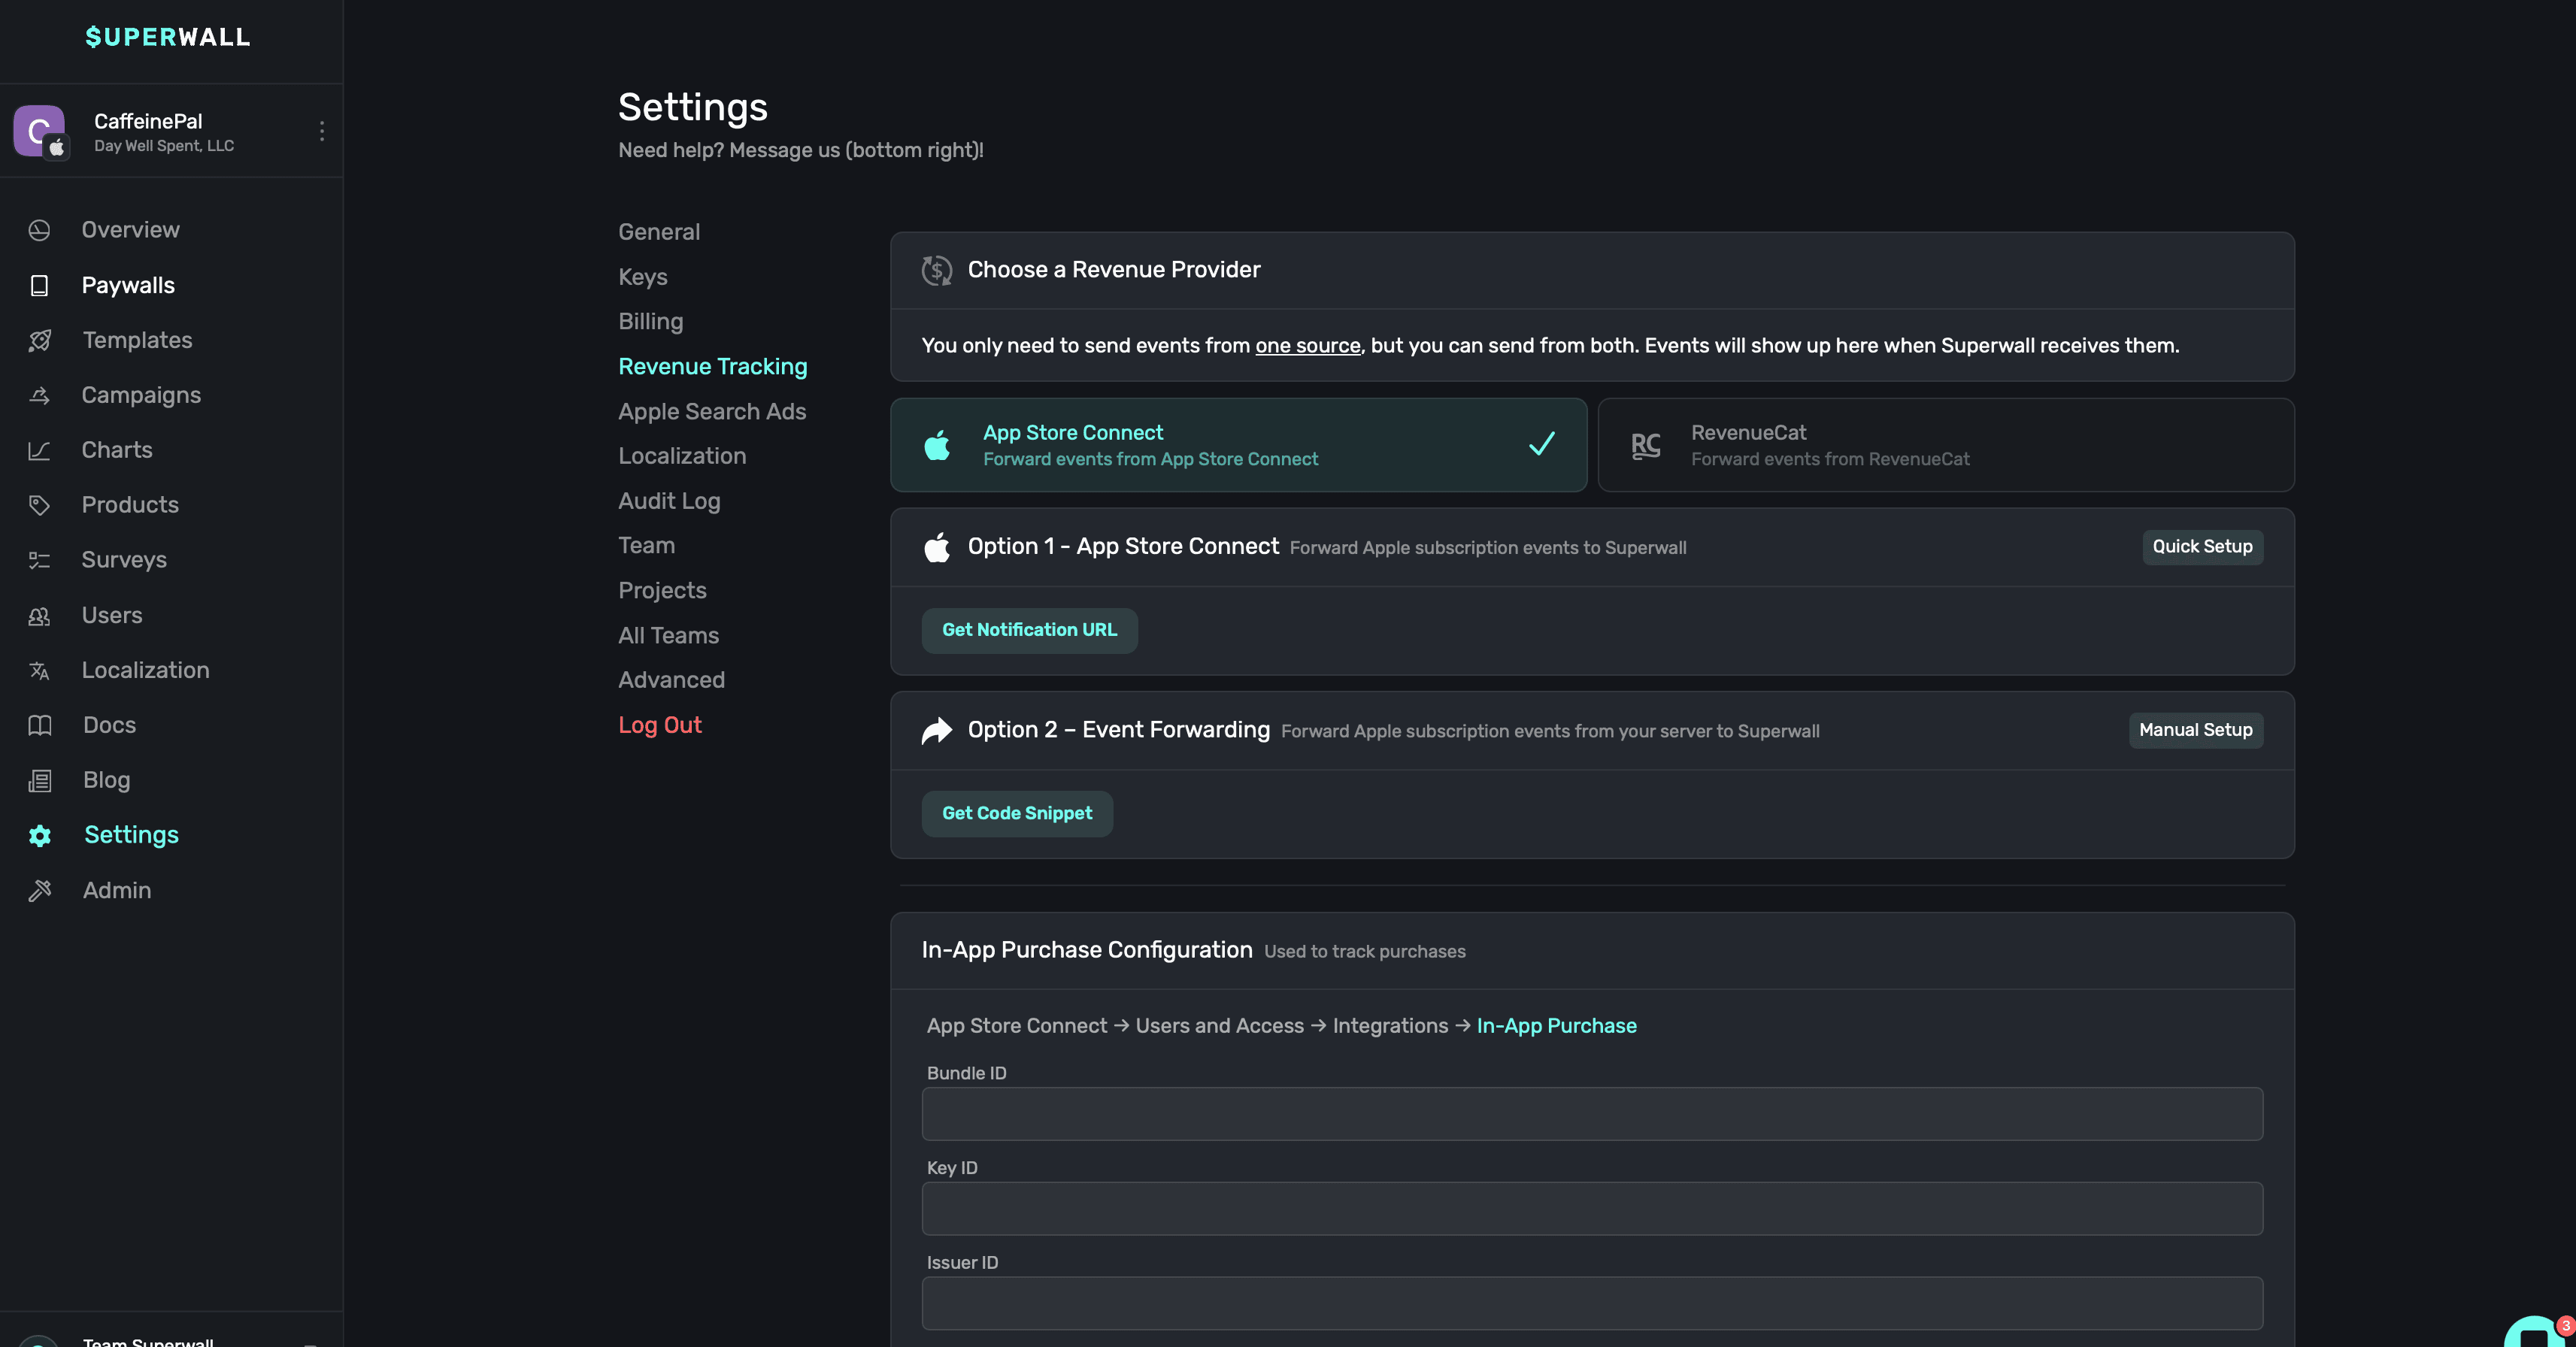Click the Bundle ID input field
This screenshot has width=2576, height=1347.
pyautogui.click(x=1591, y=1114)
